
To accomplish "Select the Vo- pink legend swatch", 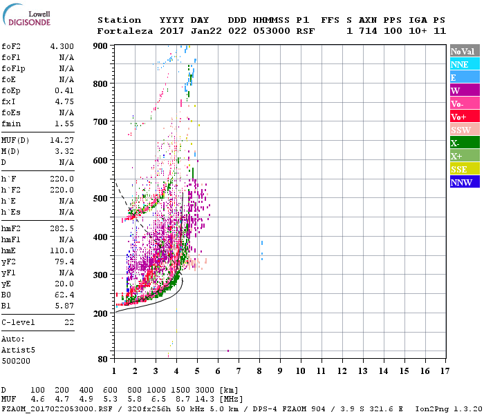I will (x=465, y=103).
